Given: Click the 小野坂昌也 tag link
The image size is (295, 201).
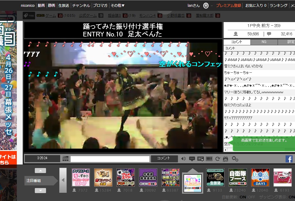Looking at the screenshot, I should 176,16.
